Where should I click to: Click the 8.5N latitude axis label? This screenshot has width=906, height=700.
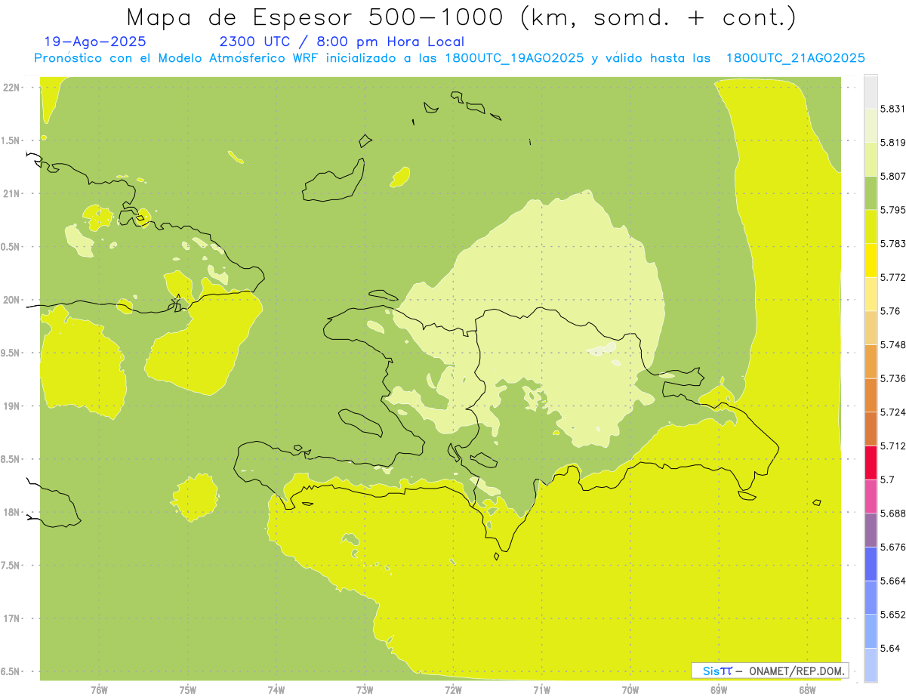11,459
